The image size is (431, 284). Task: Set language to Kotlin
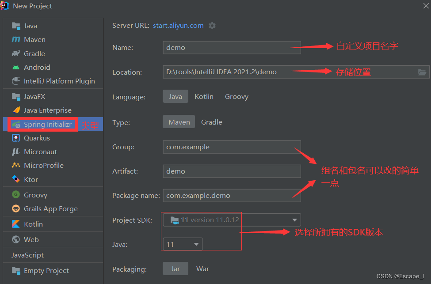click(204, 96)
